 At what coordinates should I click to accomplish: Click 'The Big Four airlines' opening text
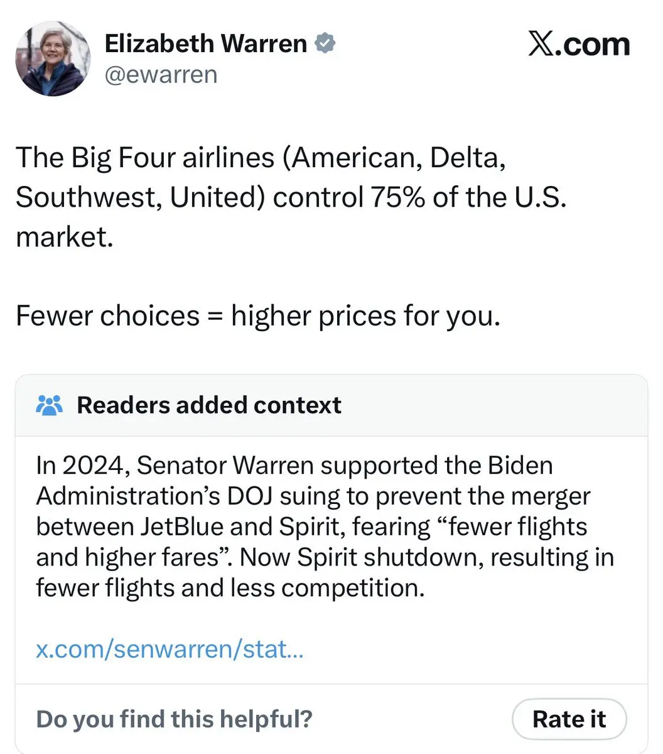click(x=144, y=157)
